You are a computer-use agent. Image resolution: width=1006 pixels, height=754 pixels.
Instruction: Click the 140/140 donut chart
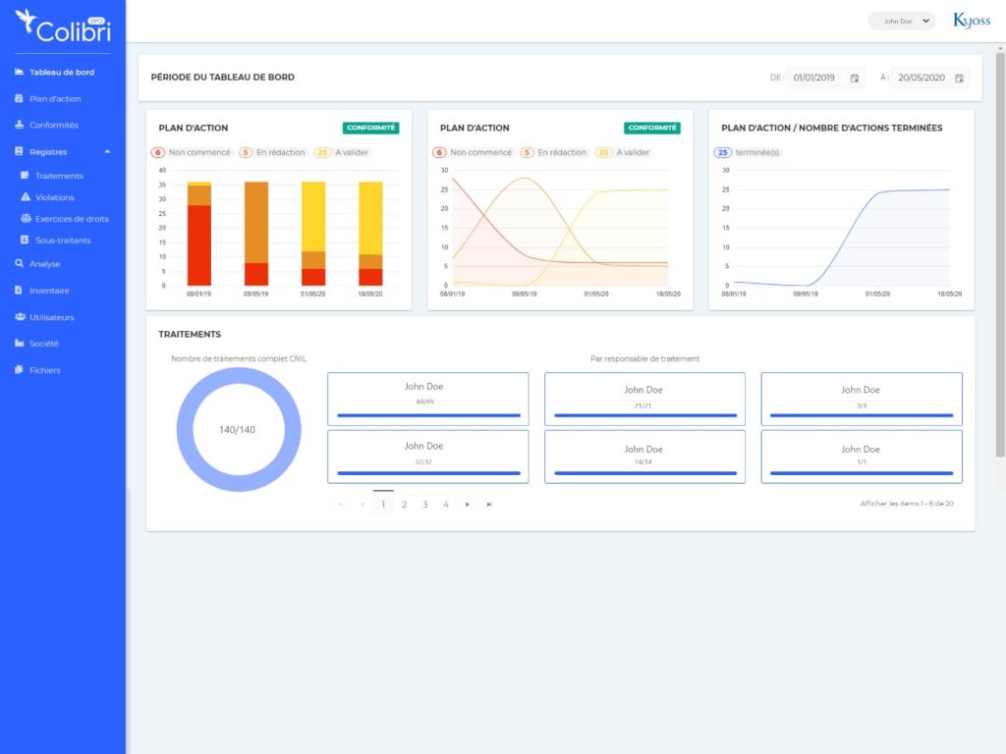point(237,429)
